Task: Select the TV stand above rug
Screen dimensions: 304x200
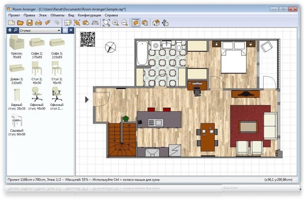Action: pyautogui.click(x=246, y=94)
